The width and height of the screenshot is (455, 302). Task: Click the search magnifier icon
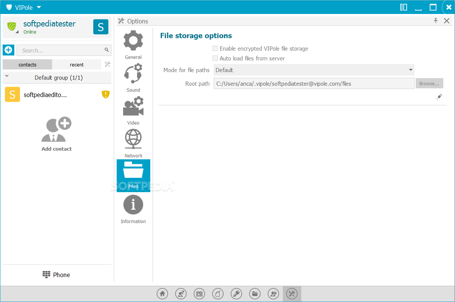pos(106,50)
